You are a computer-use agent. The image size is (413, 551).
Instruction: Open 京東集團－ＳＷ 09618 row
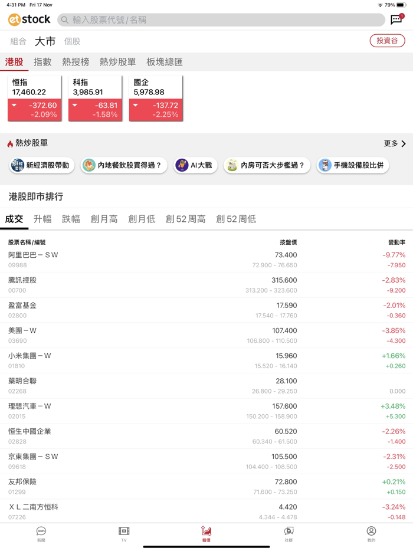pyautogui.click(x=206, y=461)
